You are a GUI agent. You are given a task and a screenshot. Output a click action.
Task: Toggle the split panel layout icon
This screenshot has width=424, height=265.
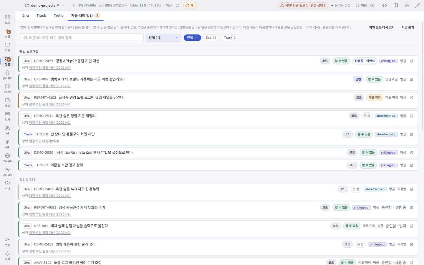pyautogui.click(x=396, y=5)
